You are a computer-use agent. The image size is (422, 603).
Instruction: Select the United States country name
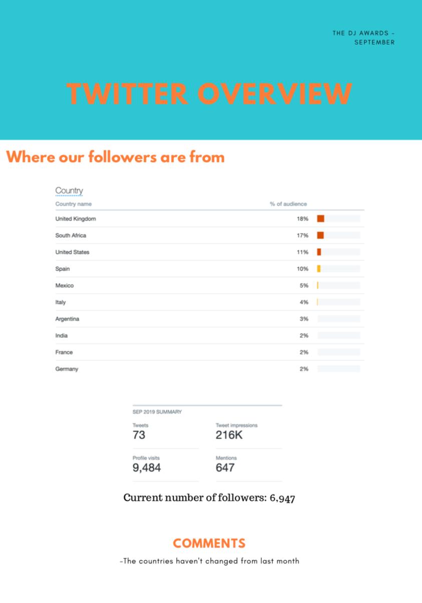72,252
